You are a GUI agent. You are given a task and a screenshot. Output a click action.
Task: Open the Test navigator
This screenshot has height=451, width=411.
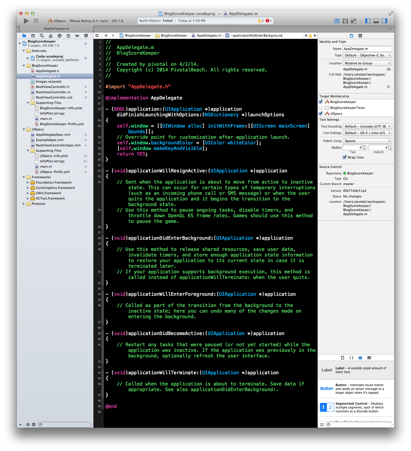pyautogui.click(x=60, y=36)
